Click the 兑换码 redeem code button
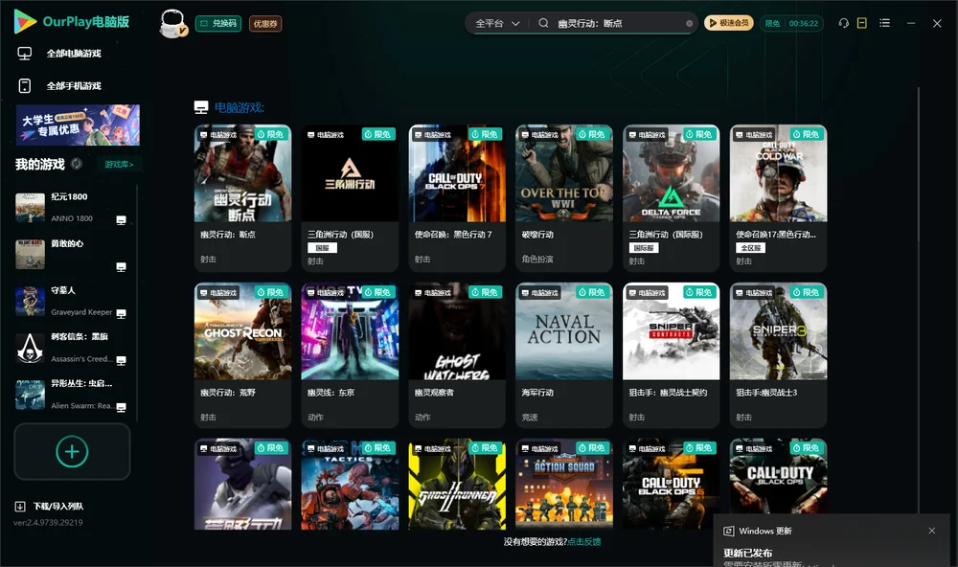The image size is (958, 567). [x=218, y=24]
